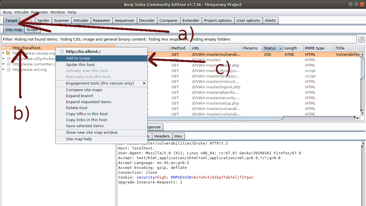The width and height of the screenshot is (366, 206).
Task: Click the page icon beside www.symantec.com
Action: 9,64
